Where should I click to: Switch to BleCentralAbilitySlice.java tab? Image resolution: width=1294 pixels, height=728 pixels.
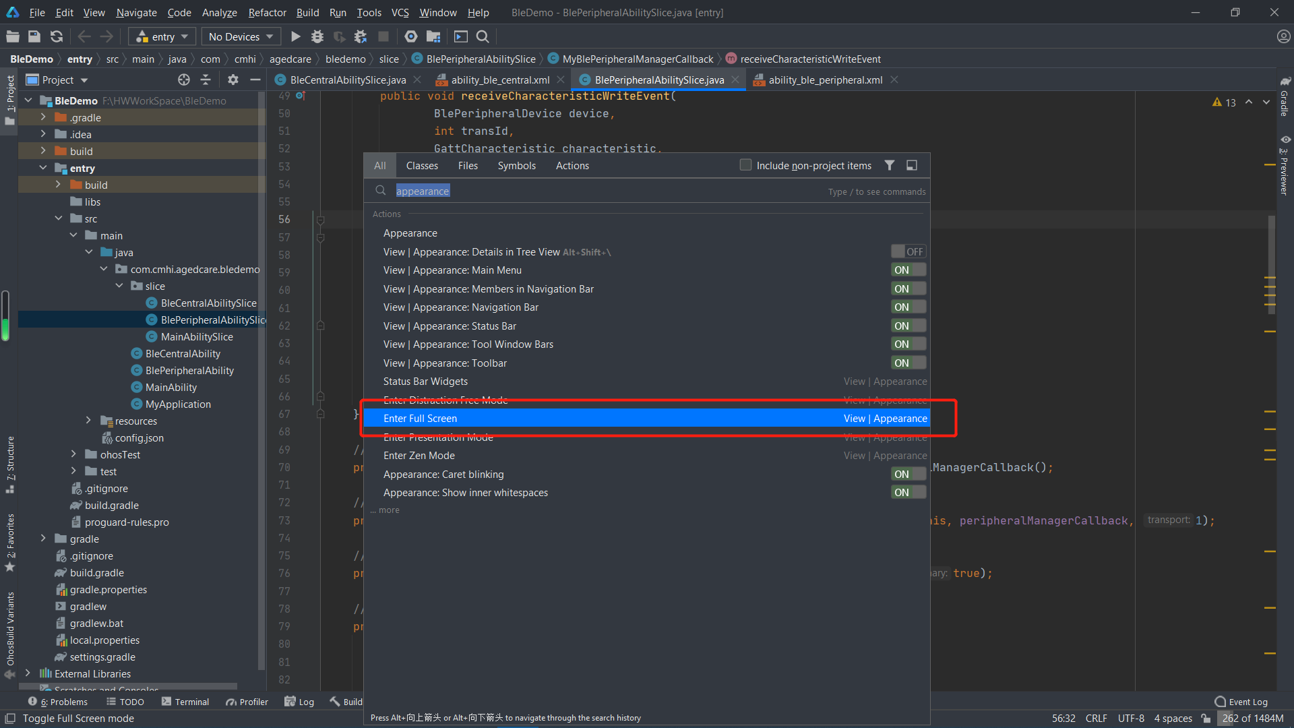coord(348,80)
